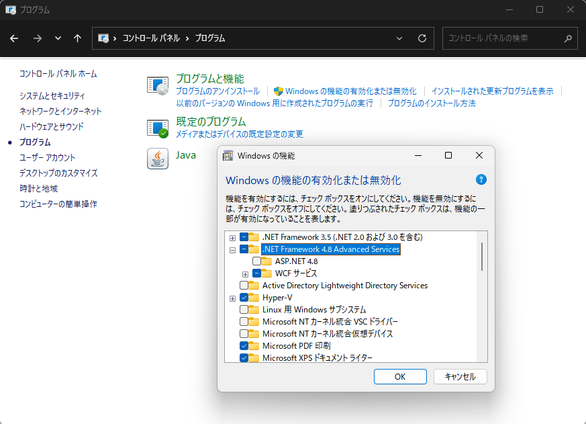Screen dimensions: 586x424
Task: Click the search magnifier icon
Action: [567, 38]
